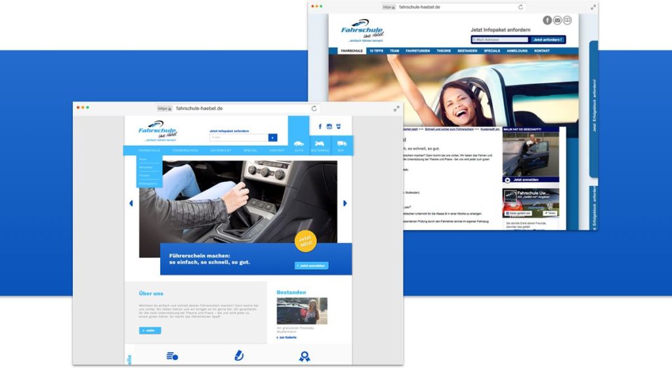Click 'Jetzt anfordern !' button in back window
This screenshot has height=368, width=672.
(x=548, y=40)
